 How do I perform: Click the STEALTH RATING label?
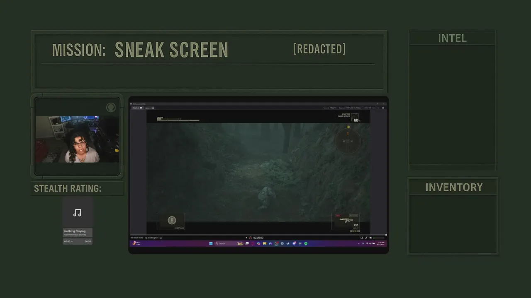[68, 188]
